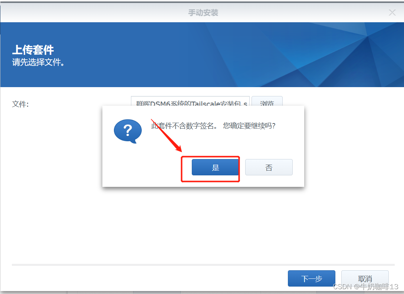Viewport: 404px width, 294px height.
Task: Click the blue question mark bubble icon
Action: click(x=128, y=131)
